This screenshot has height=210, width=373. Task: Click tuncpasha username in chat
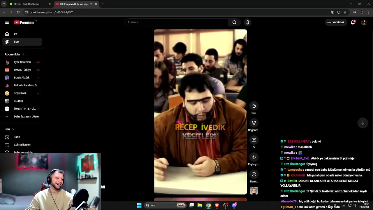click(295, 170)
